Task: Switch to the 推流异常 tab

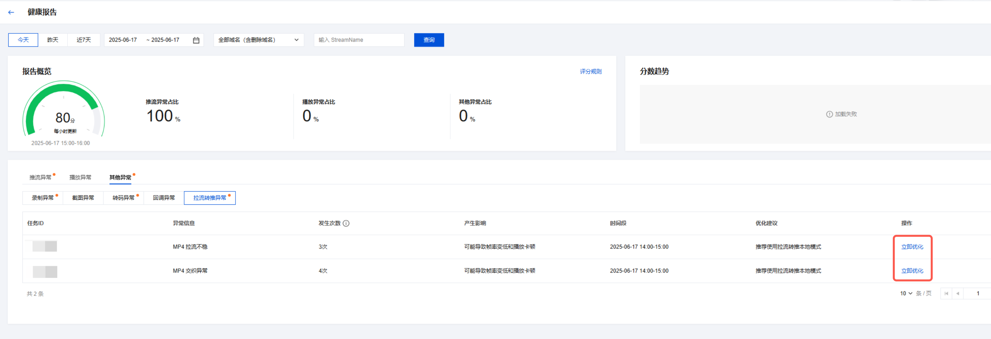Action: [41, 177]
